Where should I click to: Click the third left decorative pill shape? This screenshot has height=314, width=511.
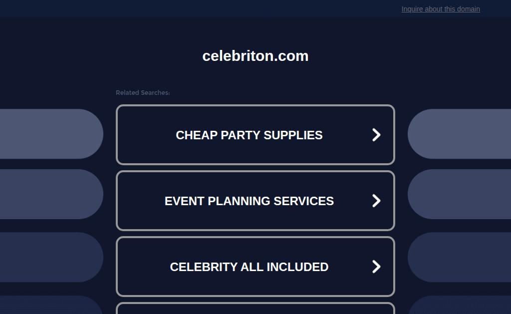[x=50, y=257]
